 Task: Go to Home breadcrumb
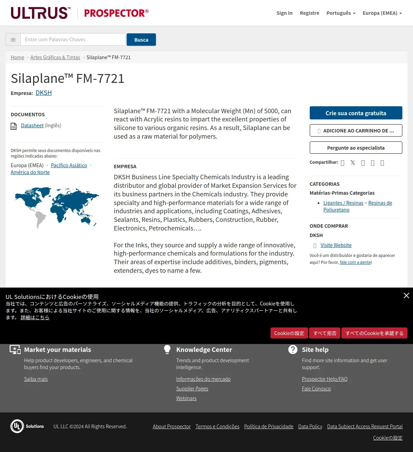point(18,57)
